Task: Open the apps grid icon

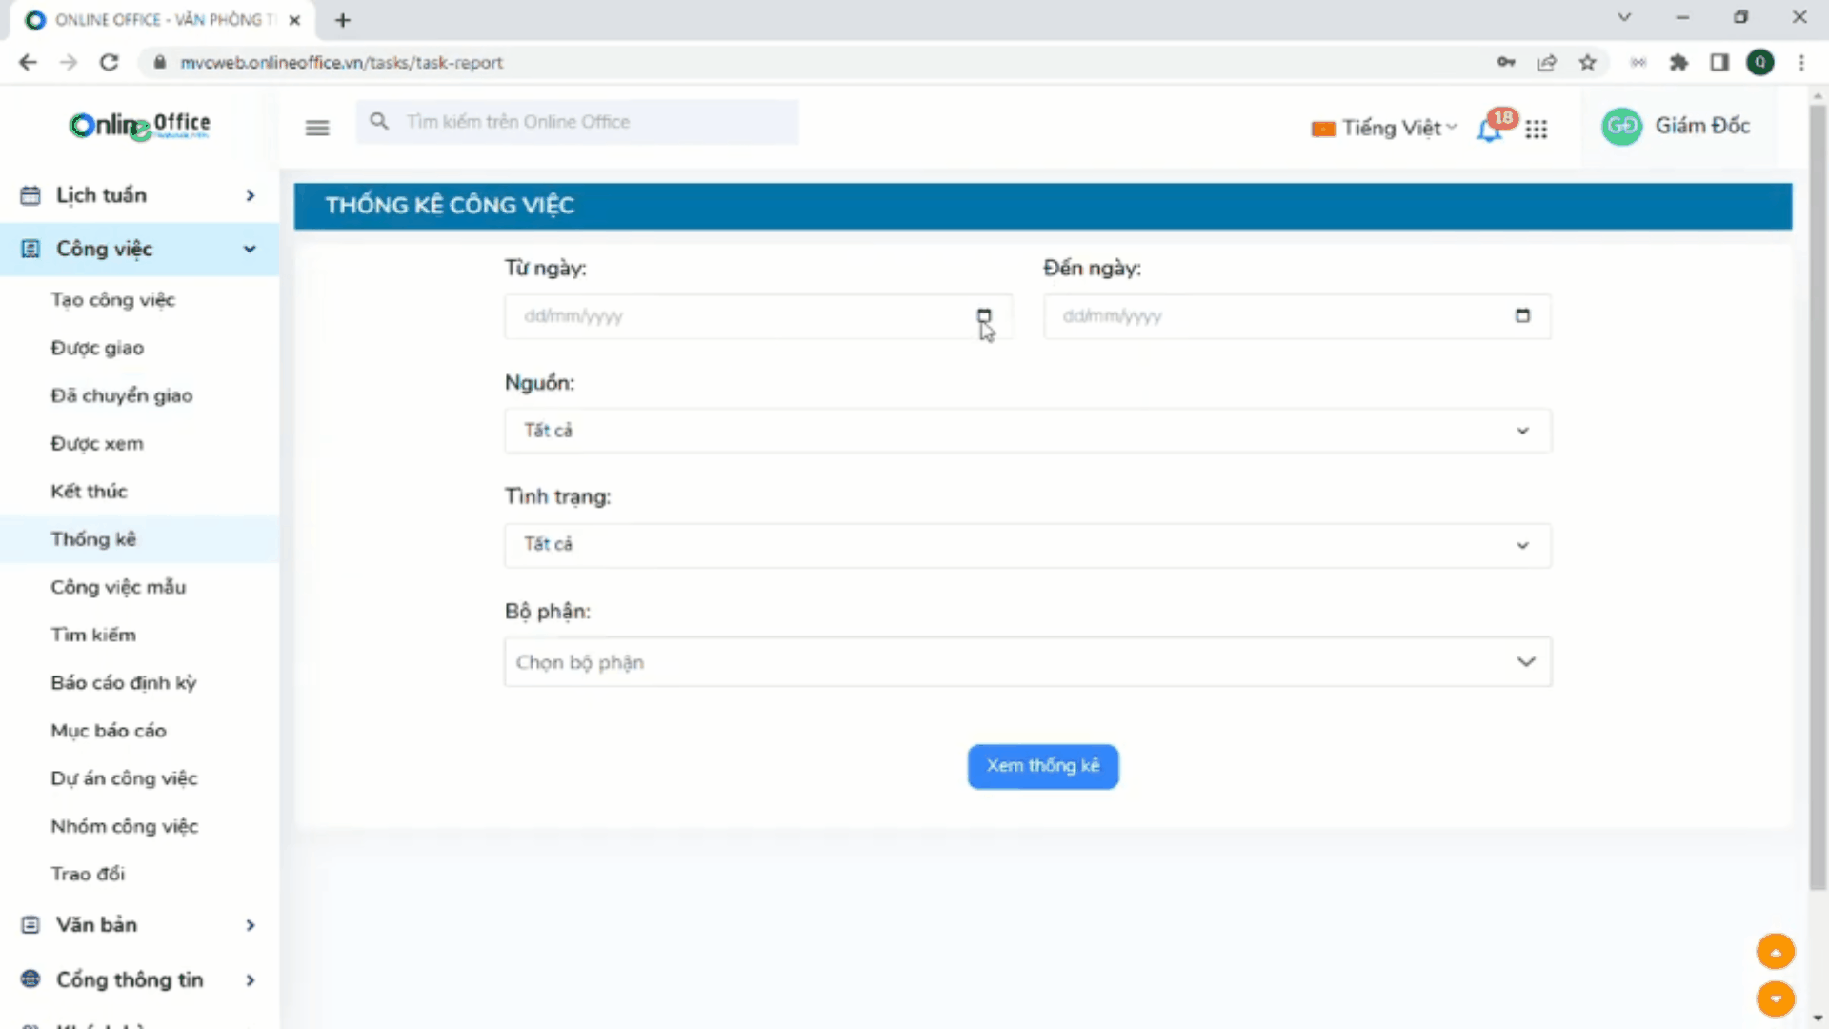Action: coord(1536,129)
